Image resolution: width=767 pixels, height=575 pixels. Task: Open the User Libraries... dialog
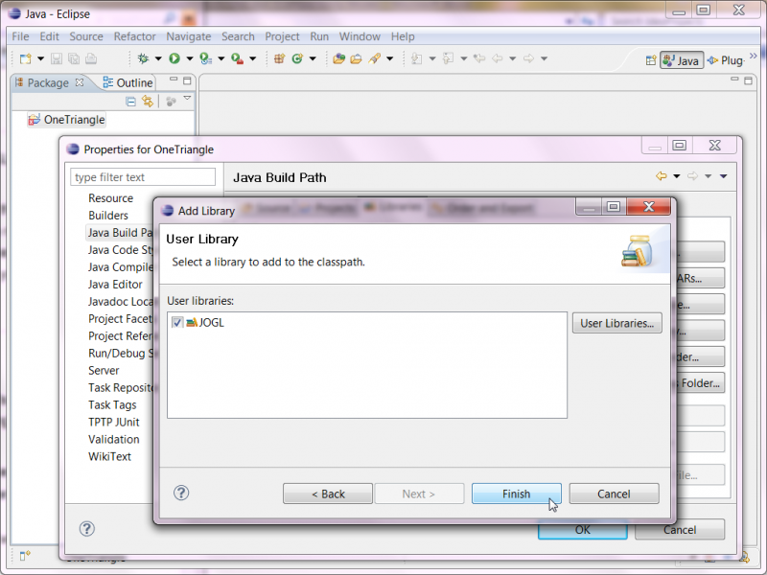point(616,323)
